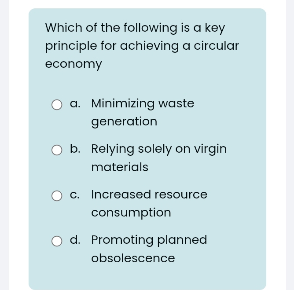Click the "Increased resource" answer text

(x=149, y=194)
